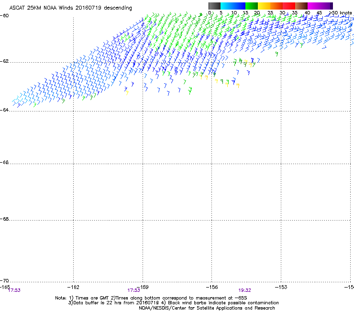354x311 pixels.
Task: Click the gray 0-5 knots color segment
Action: (214, 6)
